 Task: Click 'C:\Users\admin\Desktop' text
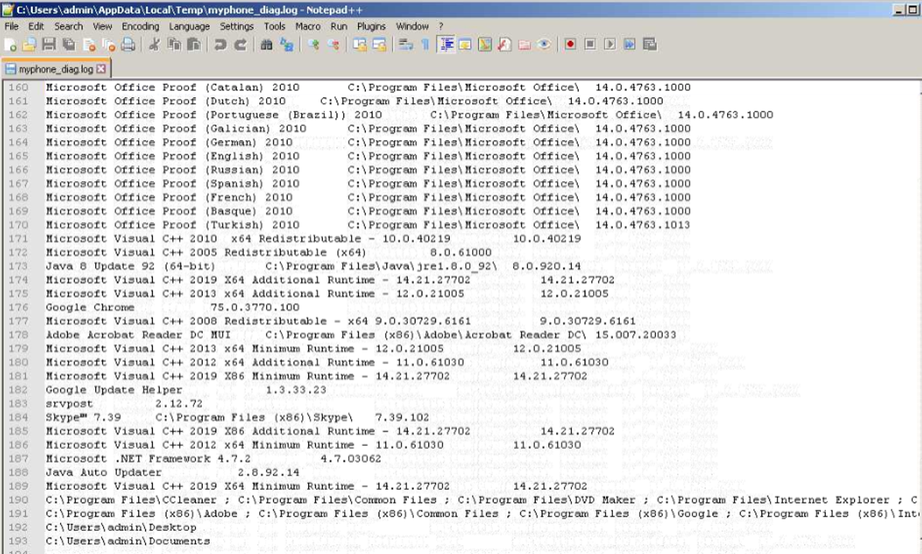click(x=121, y=527)
